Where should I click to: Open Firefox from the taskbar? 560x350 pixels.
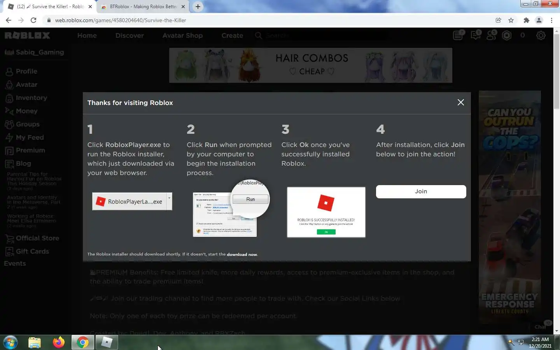59,343
